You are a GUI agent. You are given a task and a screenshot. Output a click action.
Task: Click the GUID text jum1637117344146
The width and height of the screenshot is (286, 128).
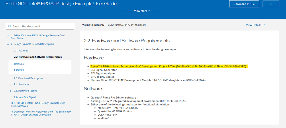pyautogui.click(x=130, y=25)
